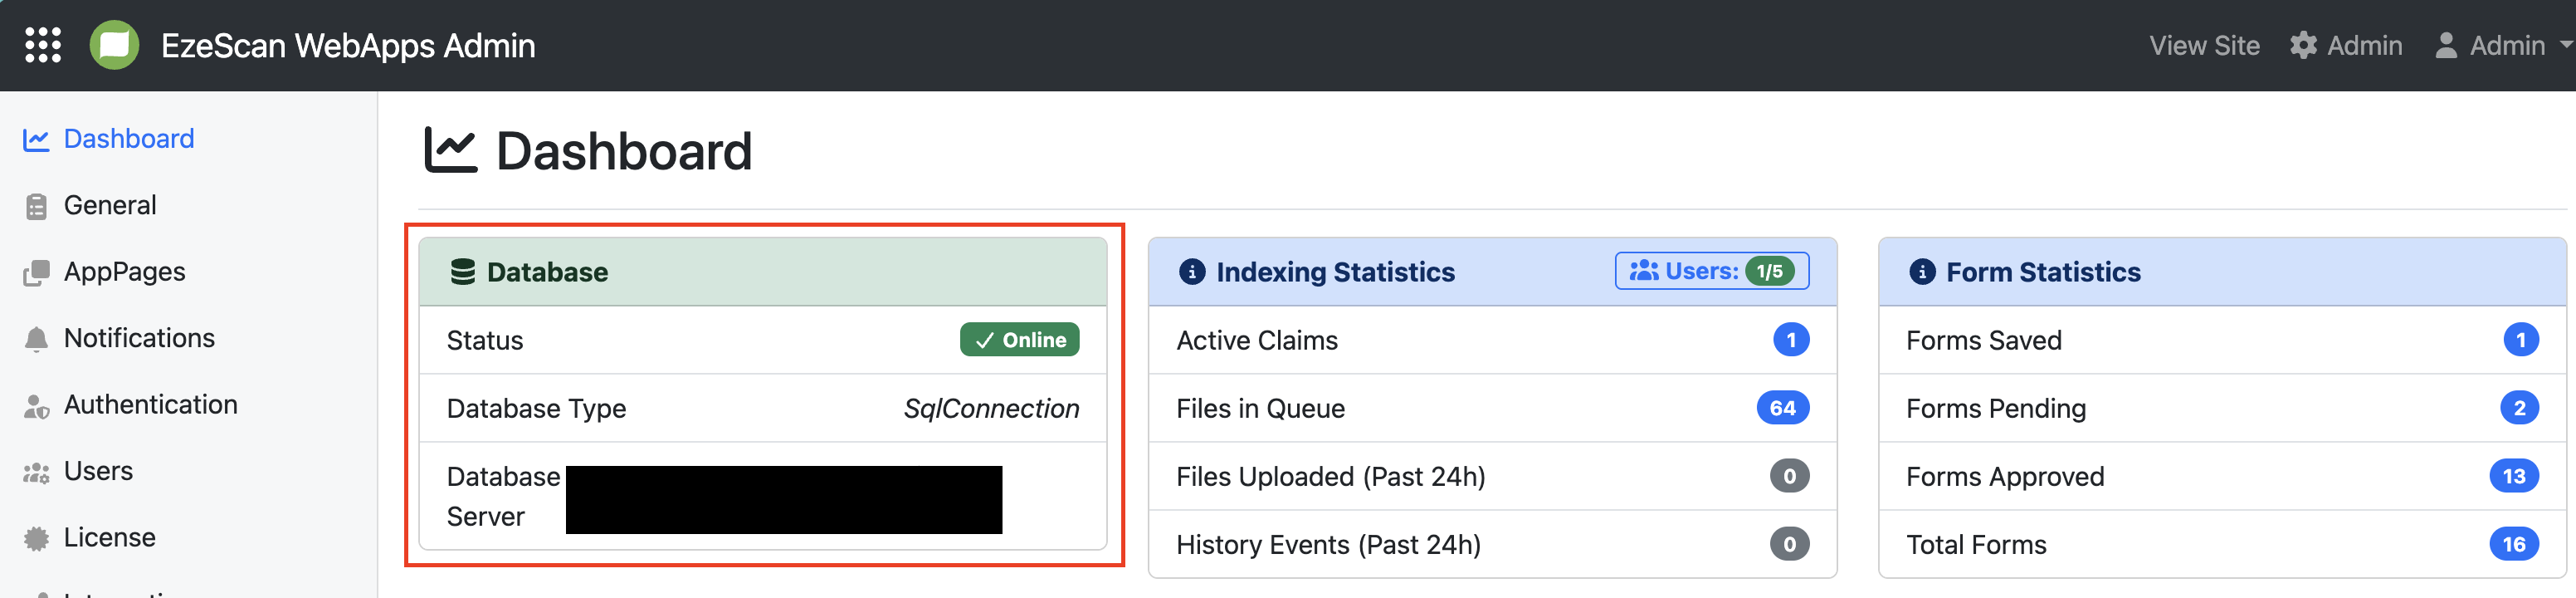Click the EzeScan WebApps Admin title
The image size is (2576, 598).
pyautogui.click(x=348, y=45)
